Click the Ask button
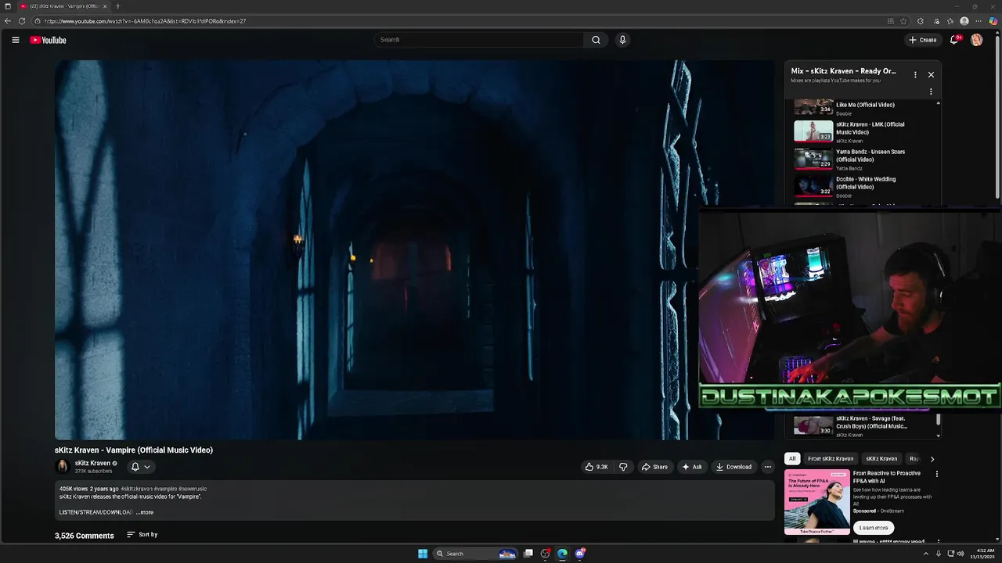Image resolution: width=1002 pixels, height=563 pixels. point(692,467)
